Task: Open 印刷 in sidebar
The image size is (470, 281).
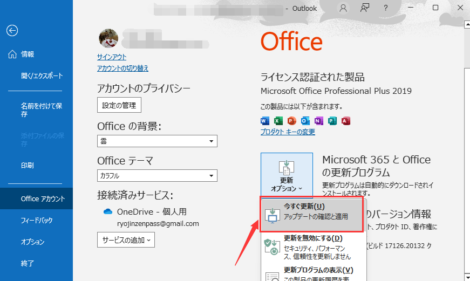Action: click(x=36, y=166)
